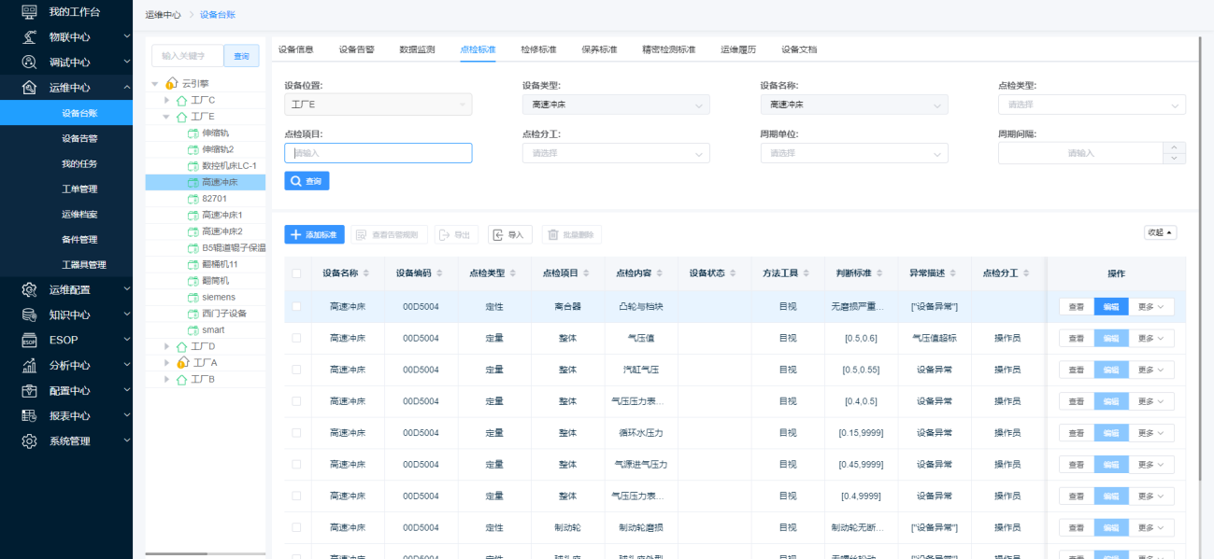Select the checkbox for the 气压值 row
The width and height of the screenshot is (1214, 559).
pos(296,338)
